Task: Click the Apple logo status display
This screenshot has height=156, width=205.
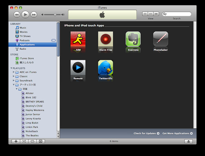Action: [x=102, y=15]
